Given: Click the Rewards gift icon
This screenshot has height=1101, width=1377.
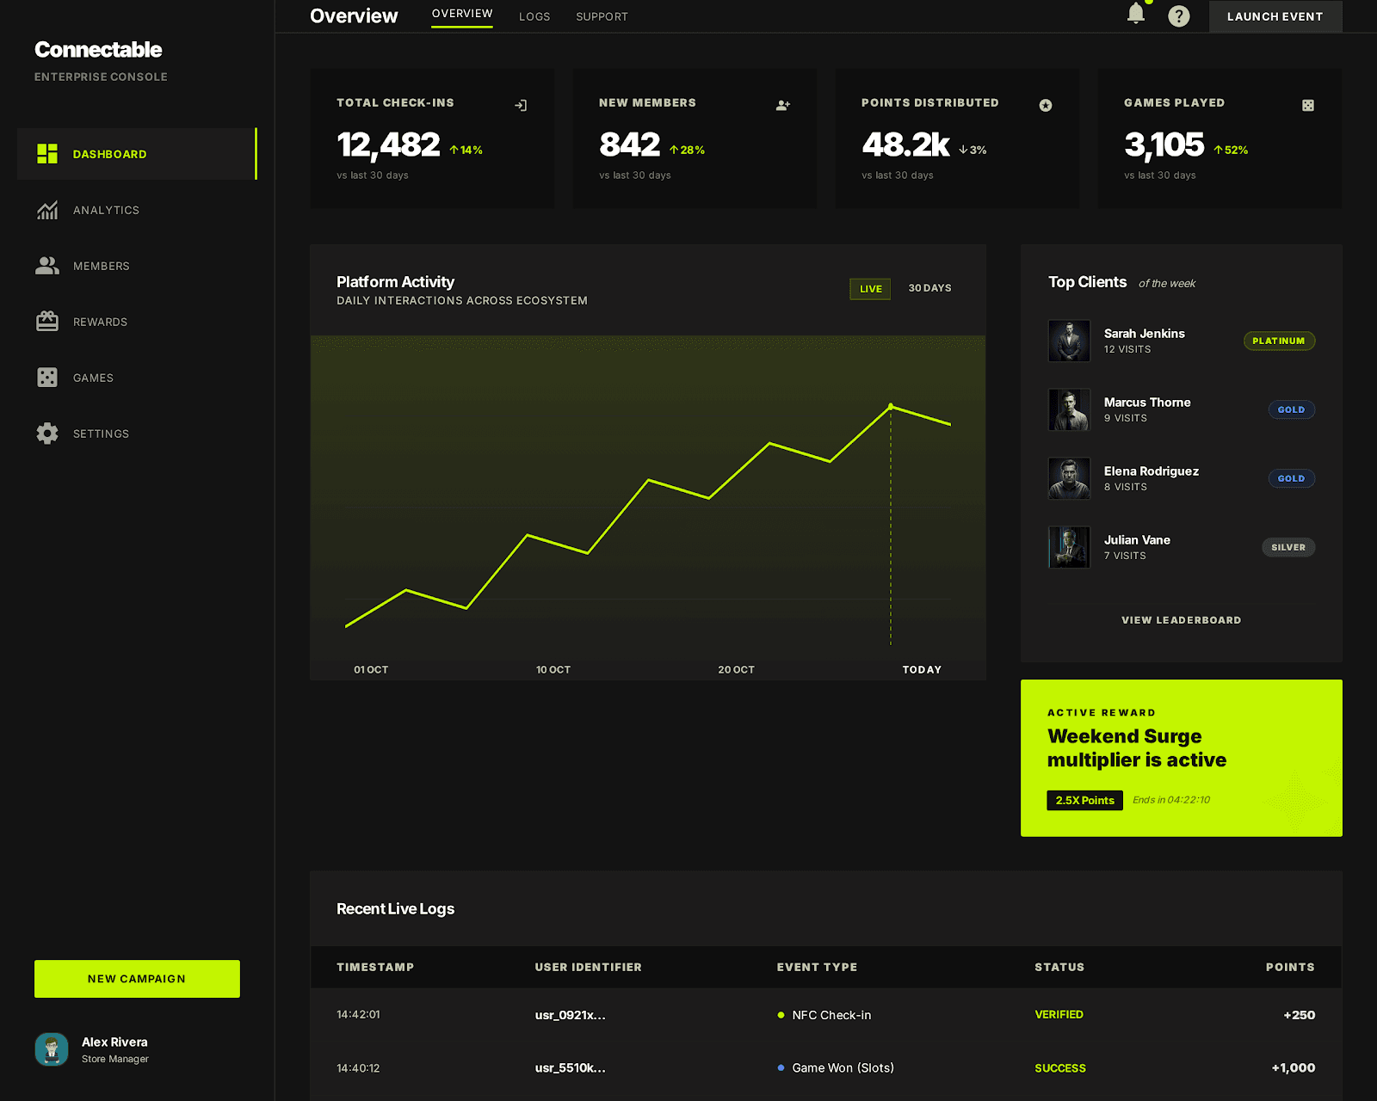Looking at the screenshot, I should click(47, 322).
